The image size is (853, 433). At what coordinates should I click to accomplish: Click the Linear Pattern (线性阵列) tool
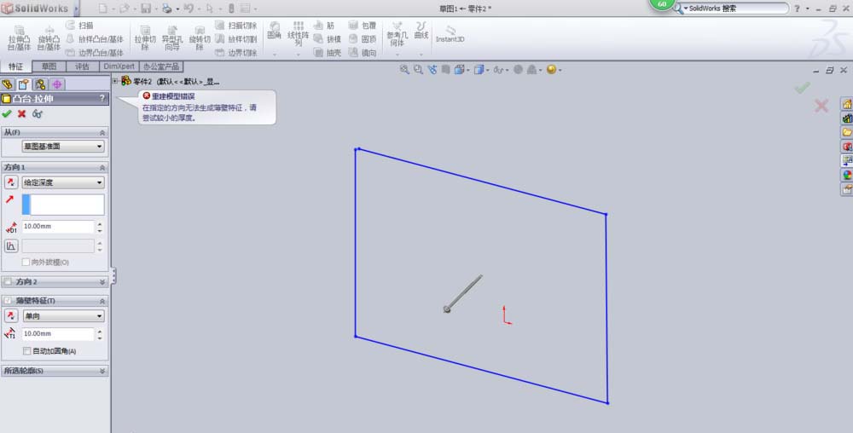[x=298, y=34]
